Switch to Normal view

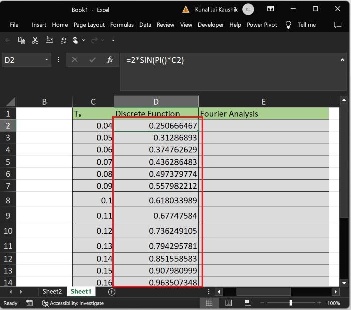(x=209, y=303)
